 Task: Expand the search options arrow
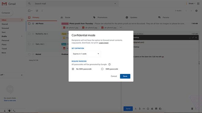pos(115,4)
